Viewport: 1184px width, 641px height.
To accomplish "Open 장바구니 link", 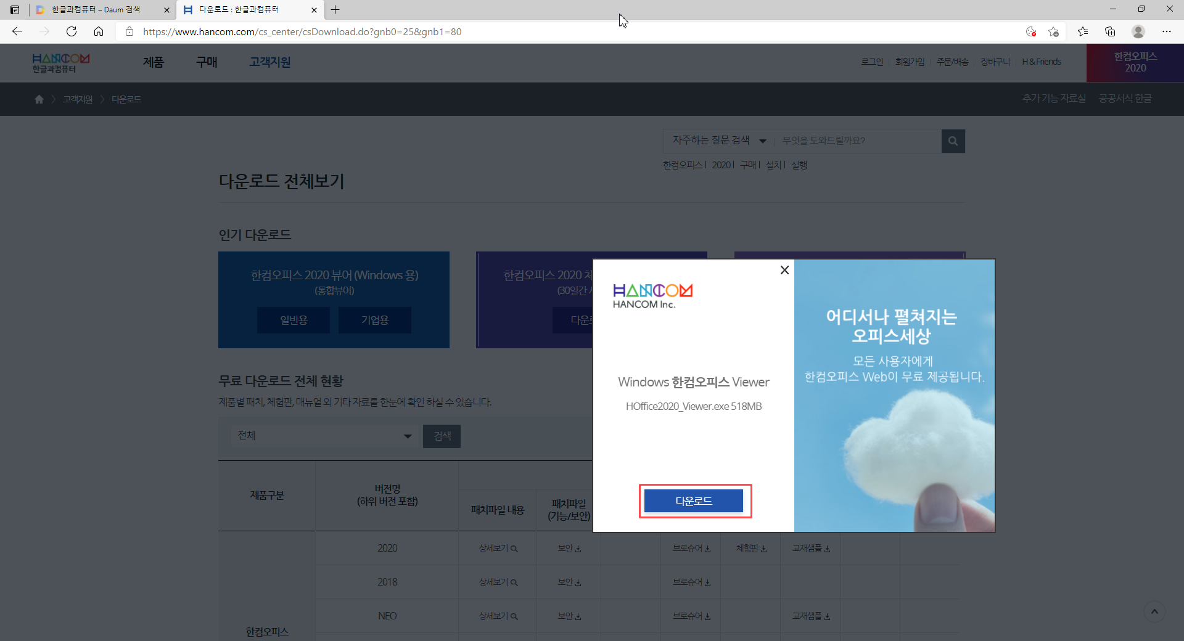I will coord(995,62).
